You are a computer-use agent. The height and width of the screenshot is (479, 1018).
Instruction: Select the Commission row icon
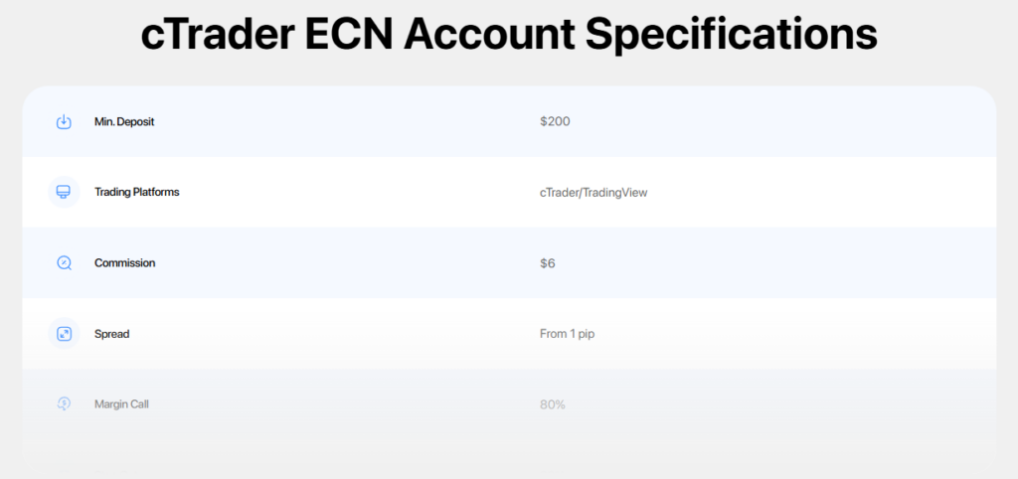64,263
